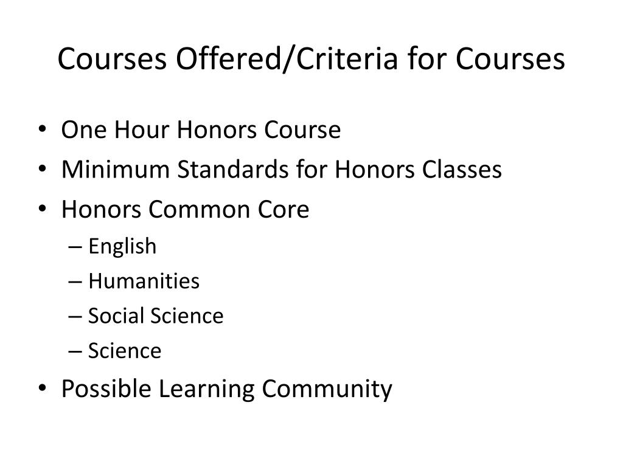Screen dimensions: 623x467
Task: Click Minimum Standards for Honors Classes text
Action: 281,170
